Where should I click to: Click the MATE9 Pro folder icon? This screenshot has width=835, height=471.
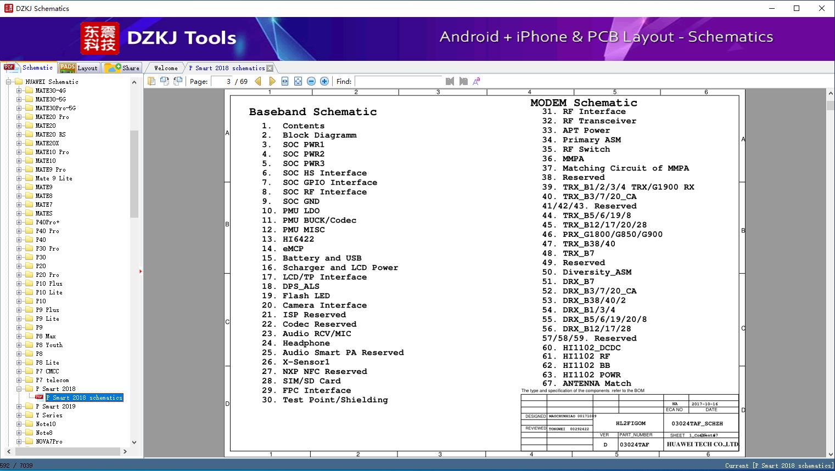[29, 169]
